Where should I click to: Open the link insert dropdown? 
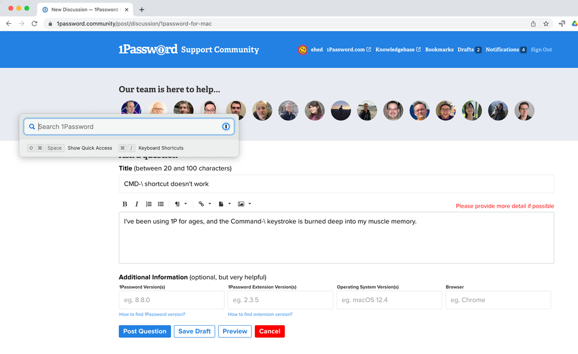(204, 204)
